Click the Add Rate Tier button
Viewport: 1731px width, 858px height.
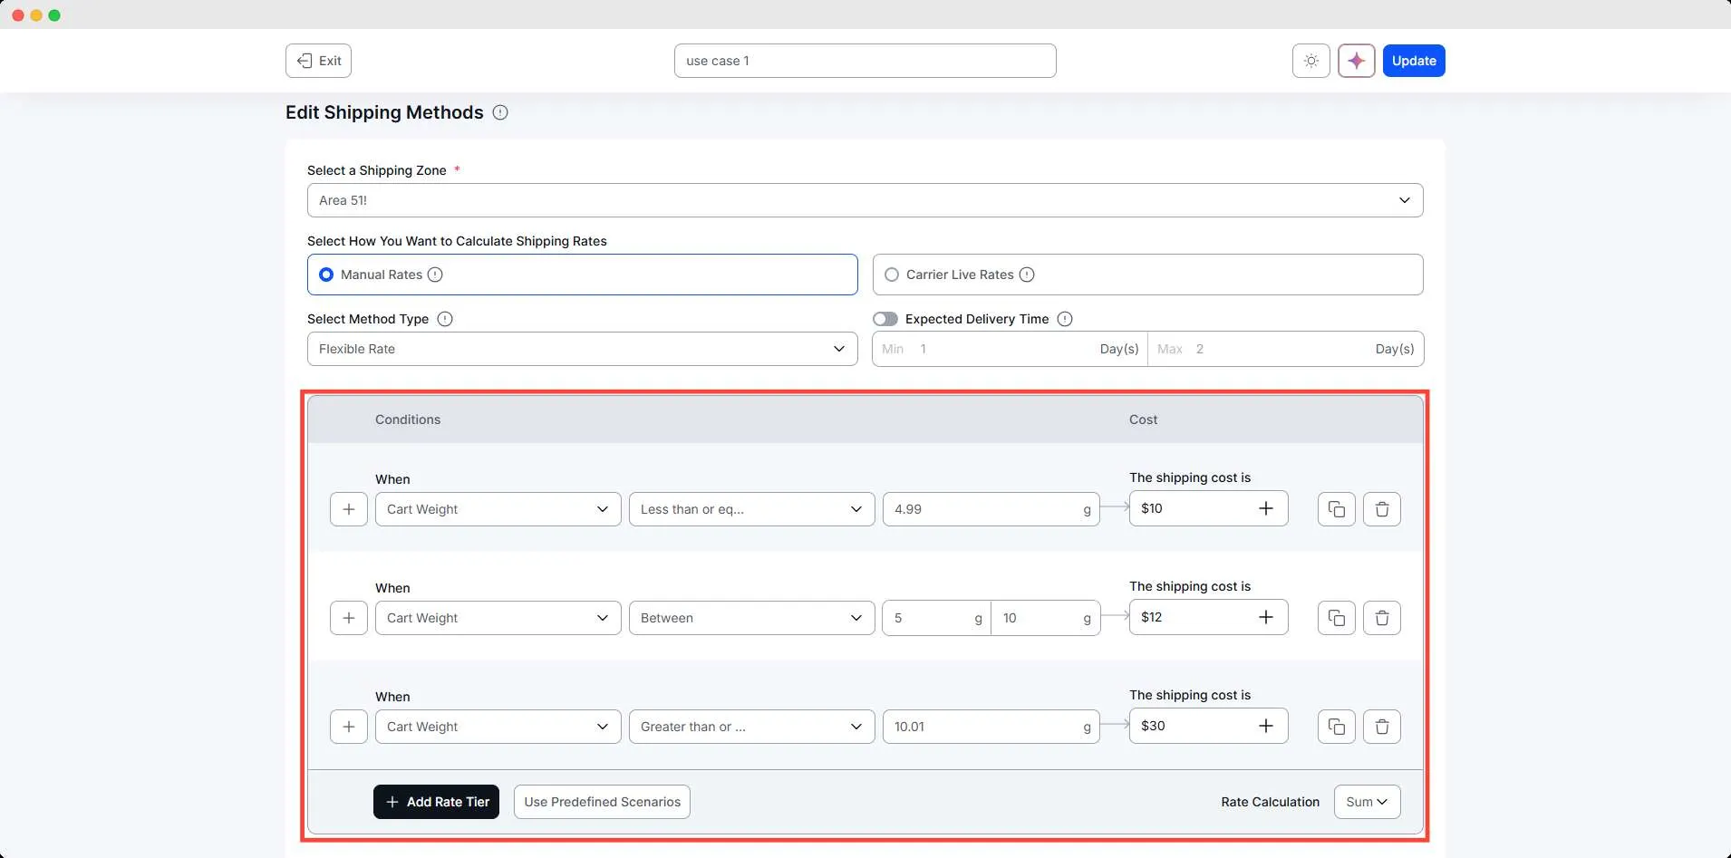(436, 801)
